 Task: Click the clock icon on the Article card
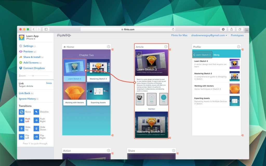click(x=166, y=47)
